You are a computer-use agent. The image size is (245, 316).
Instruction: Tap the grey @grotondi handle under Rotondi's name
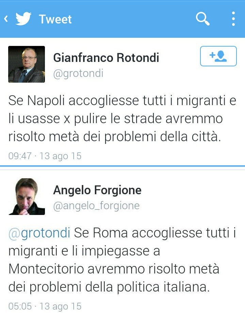click(78, 73)
